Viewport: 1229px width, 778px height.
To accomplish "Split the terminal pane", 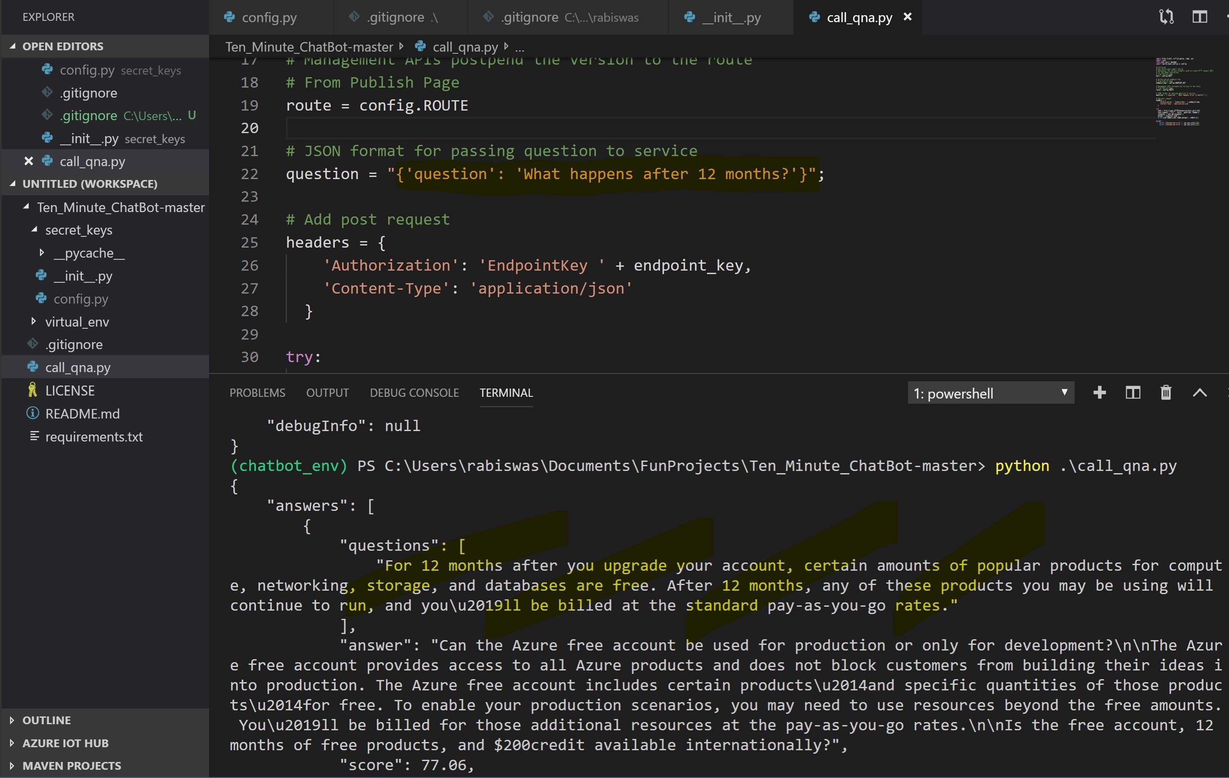I will pyautogui.click(x=1133, y=392).
